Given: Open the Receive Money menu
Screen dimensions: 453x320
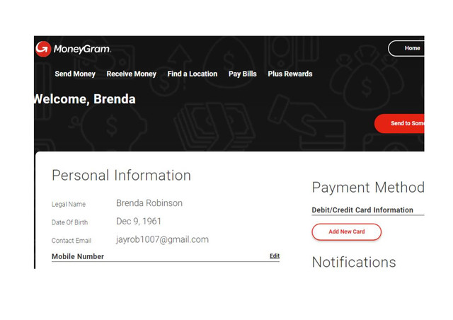Looking at the screenshot, I should 132,74.
